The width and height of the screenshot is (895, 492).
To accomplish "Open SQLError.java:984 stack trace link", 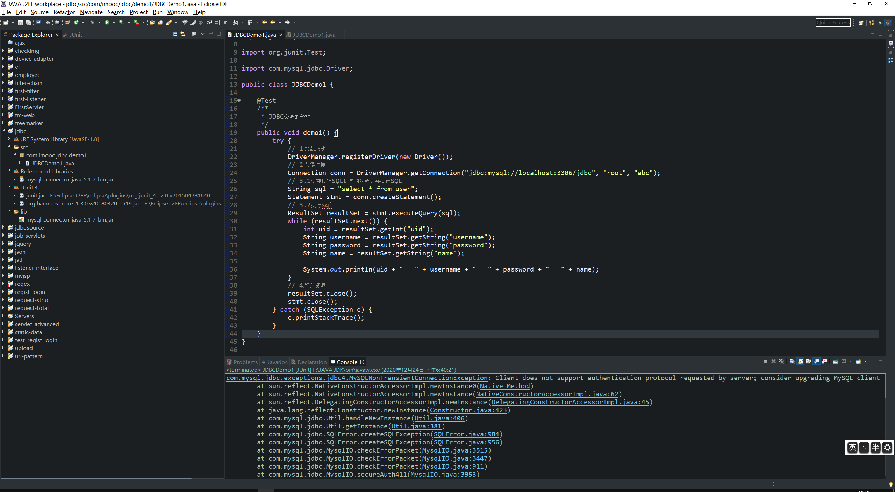I will [466, 434].
